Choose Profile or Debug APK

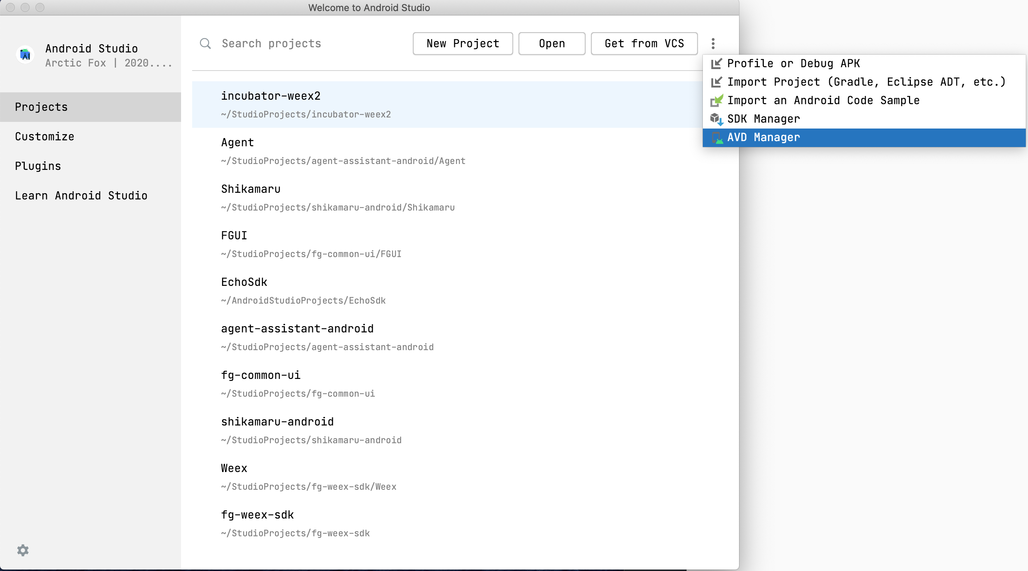coord(864,64)
